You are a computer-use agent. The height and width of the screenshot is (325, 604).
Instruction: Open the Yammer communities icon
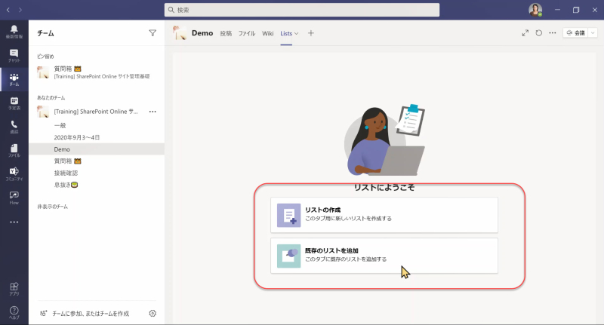pyautogui.click(x=14, y=174)
